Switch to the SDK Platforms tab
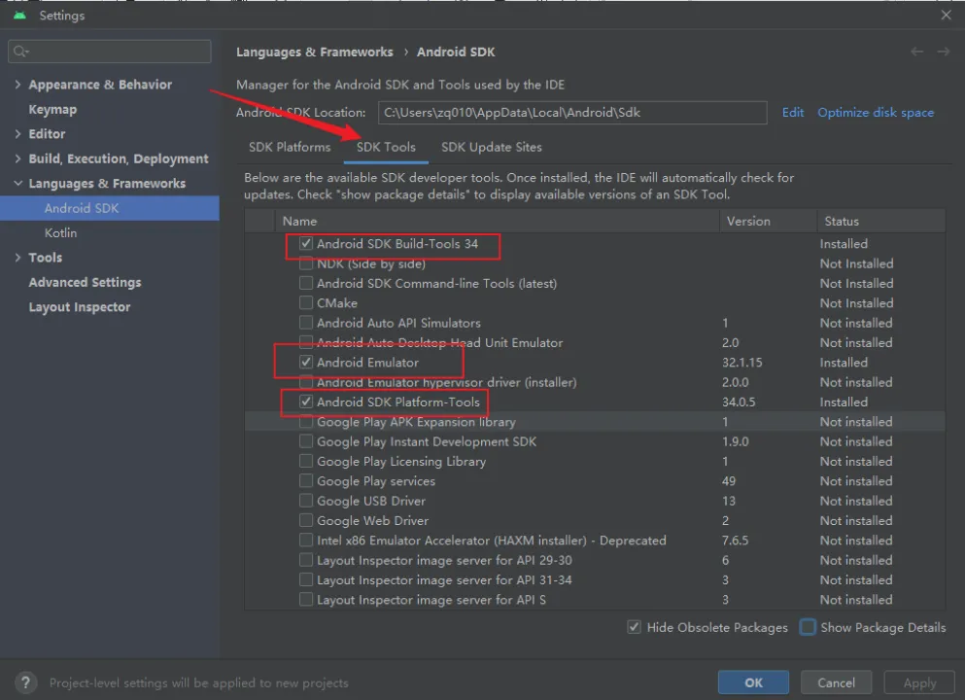 (290, 147)
